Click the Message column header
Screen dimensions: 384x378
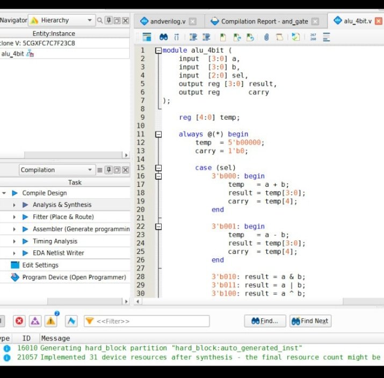[56, 338]
